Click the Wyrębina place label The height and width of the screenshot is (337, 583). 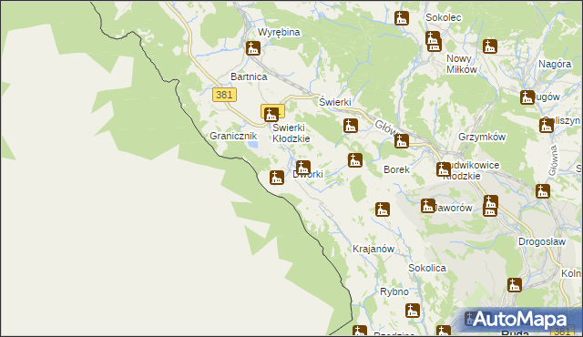(x=279, y=32)
